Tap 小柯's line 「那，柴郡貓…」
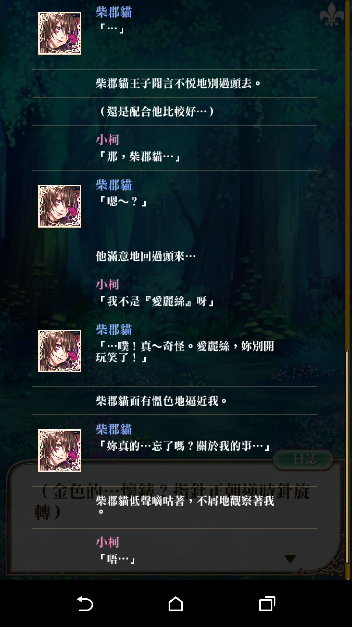This screenshot has width=352, height=627. (x=139, y=157)
